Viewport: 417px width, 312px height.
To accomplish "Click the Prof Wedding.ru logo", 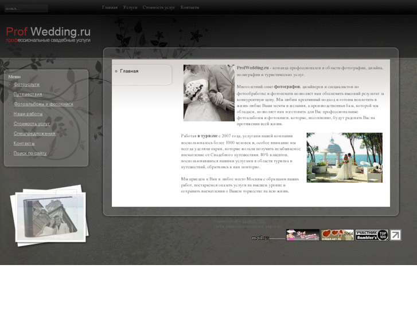I will pyautogui.click(x=48, y=34).
